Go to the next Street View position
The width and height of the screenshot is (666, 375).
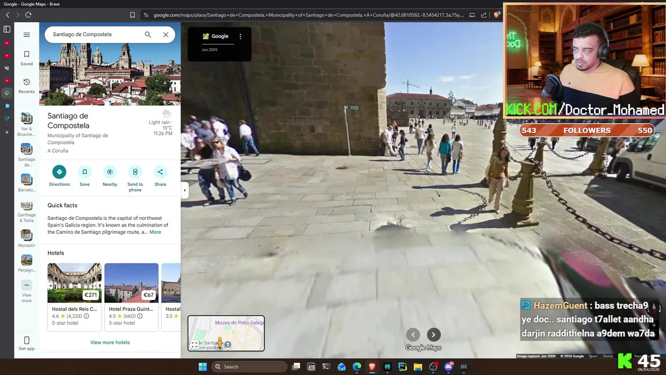(433, 335)
